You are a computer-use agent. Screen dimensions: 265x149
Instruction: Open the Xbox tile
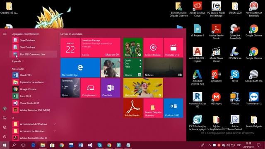point(133,48)
